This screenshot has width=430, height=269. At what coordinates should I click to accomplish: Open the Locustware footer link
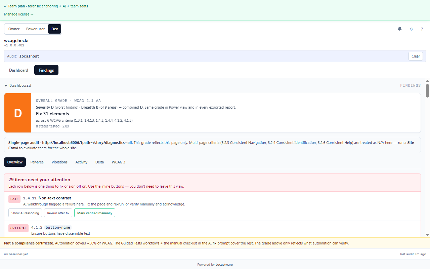tap(224, 265)
